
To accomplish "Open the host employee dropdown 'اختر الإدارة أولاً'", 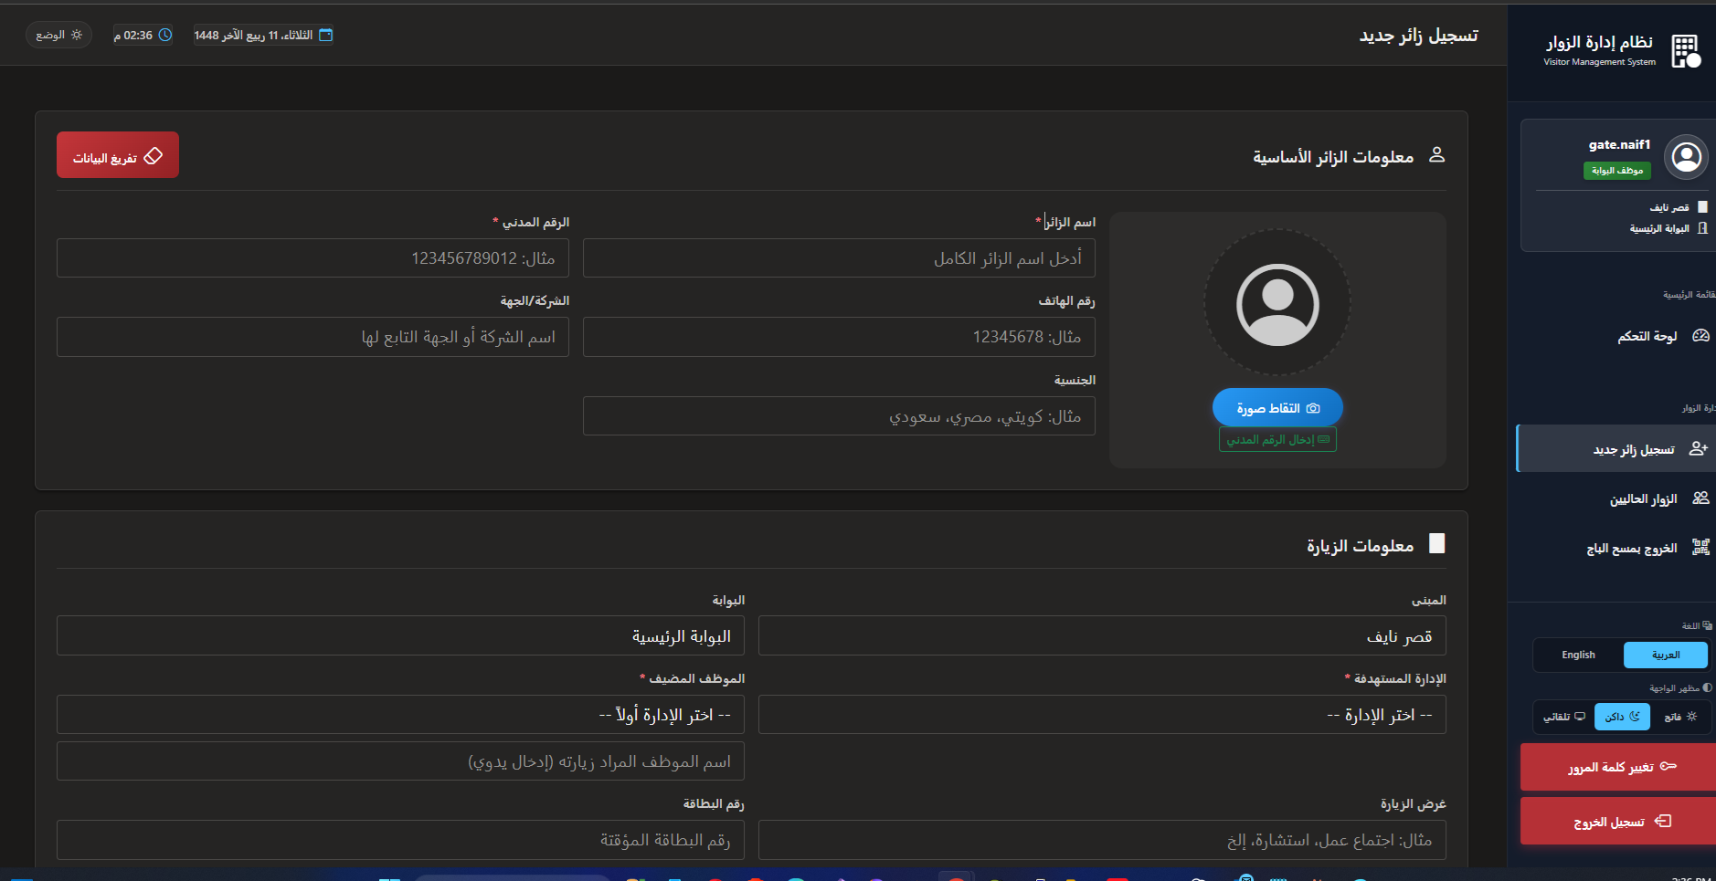I will tap(400, 715).
